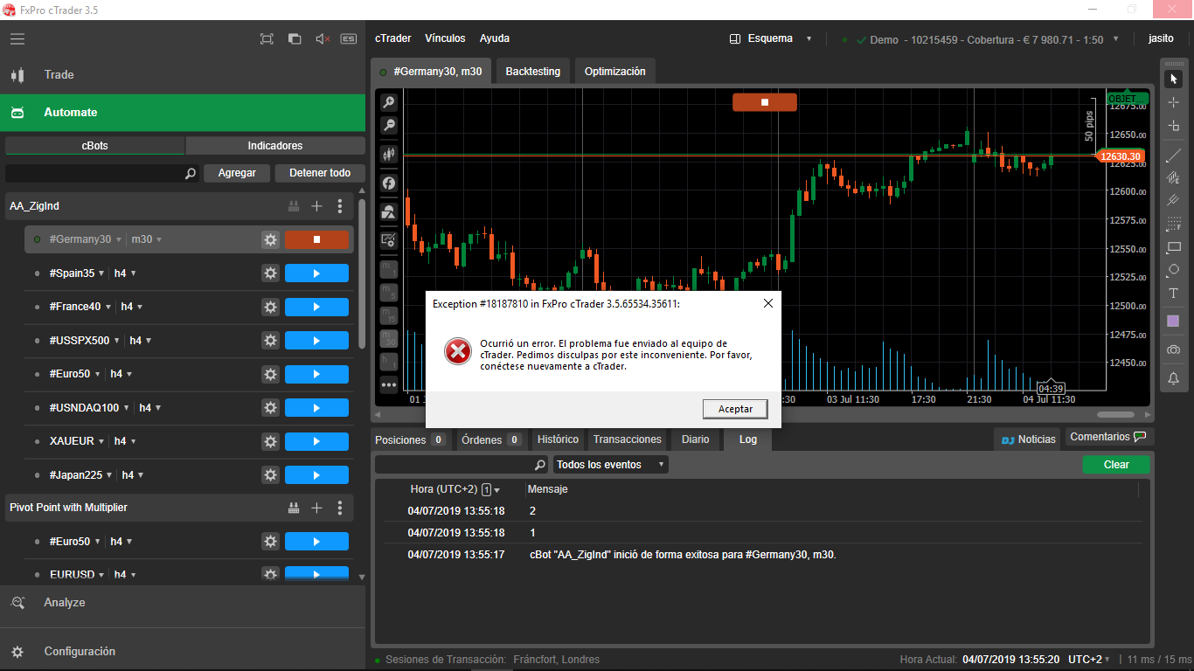Image resolution: width=1194 pixels, height=671 pixels.
Task: Open settings gear for the #Spain35 instance
Action: [270, 273]
